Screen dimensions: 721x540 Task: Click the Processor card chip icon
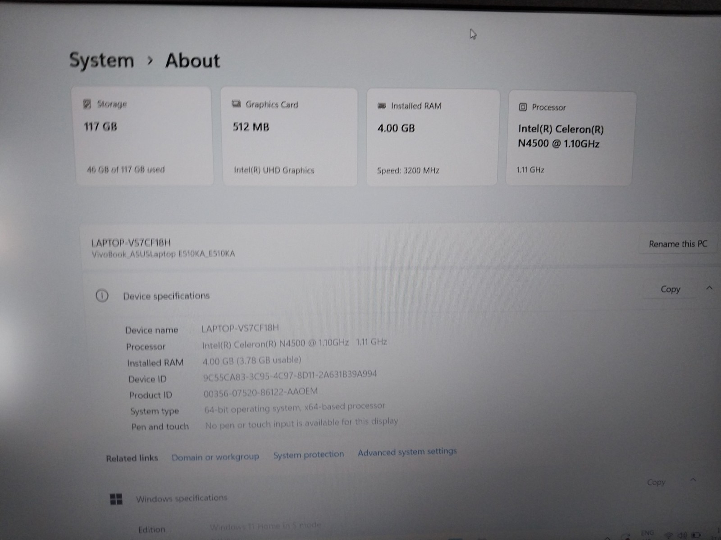pos(523,107)
